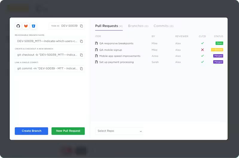239x158 pixels.
Task: Select the GitHub provider icon
Action: [18, 26]
